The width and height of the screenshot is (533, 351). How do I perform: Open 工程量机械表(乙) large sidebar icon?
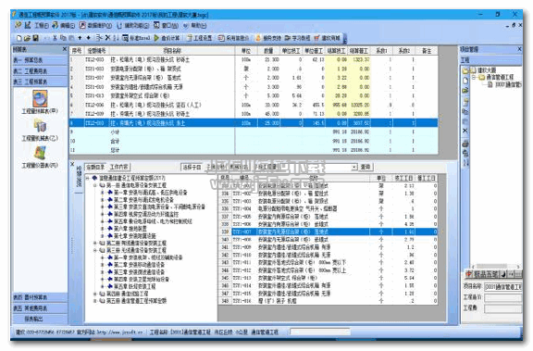click(40, 130)
